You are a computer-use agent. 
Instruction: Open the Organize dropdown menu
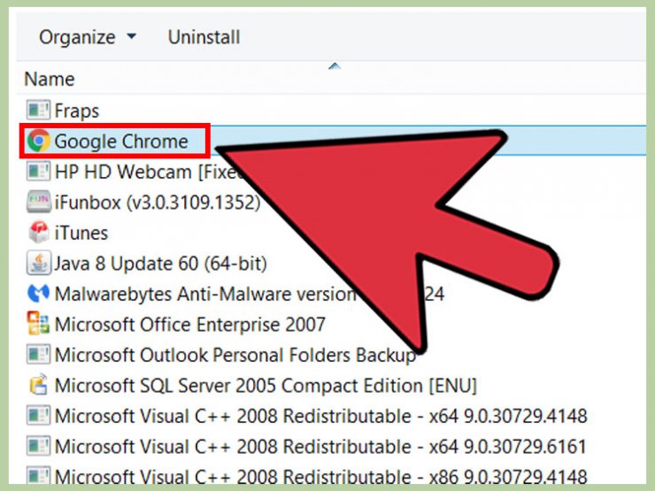[x=88, y=37]
